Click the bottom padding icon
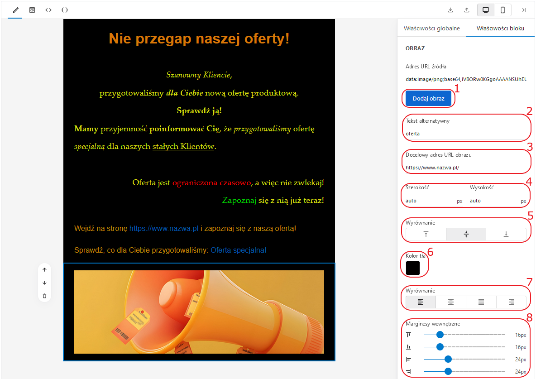Image resolution: width=536 pixels, height=379 pixels. (x=408, y=347)
